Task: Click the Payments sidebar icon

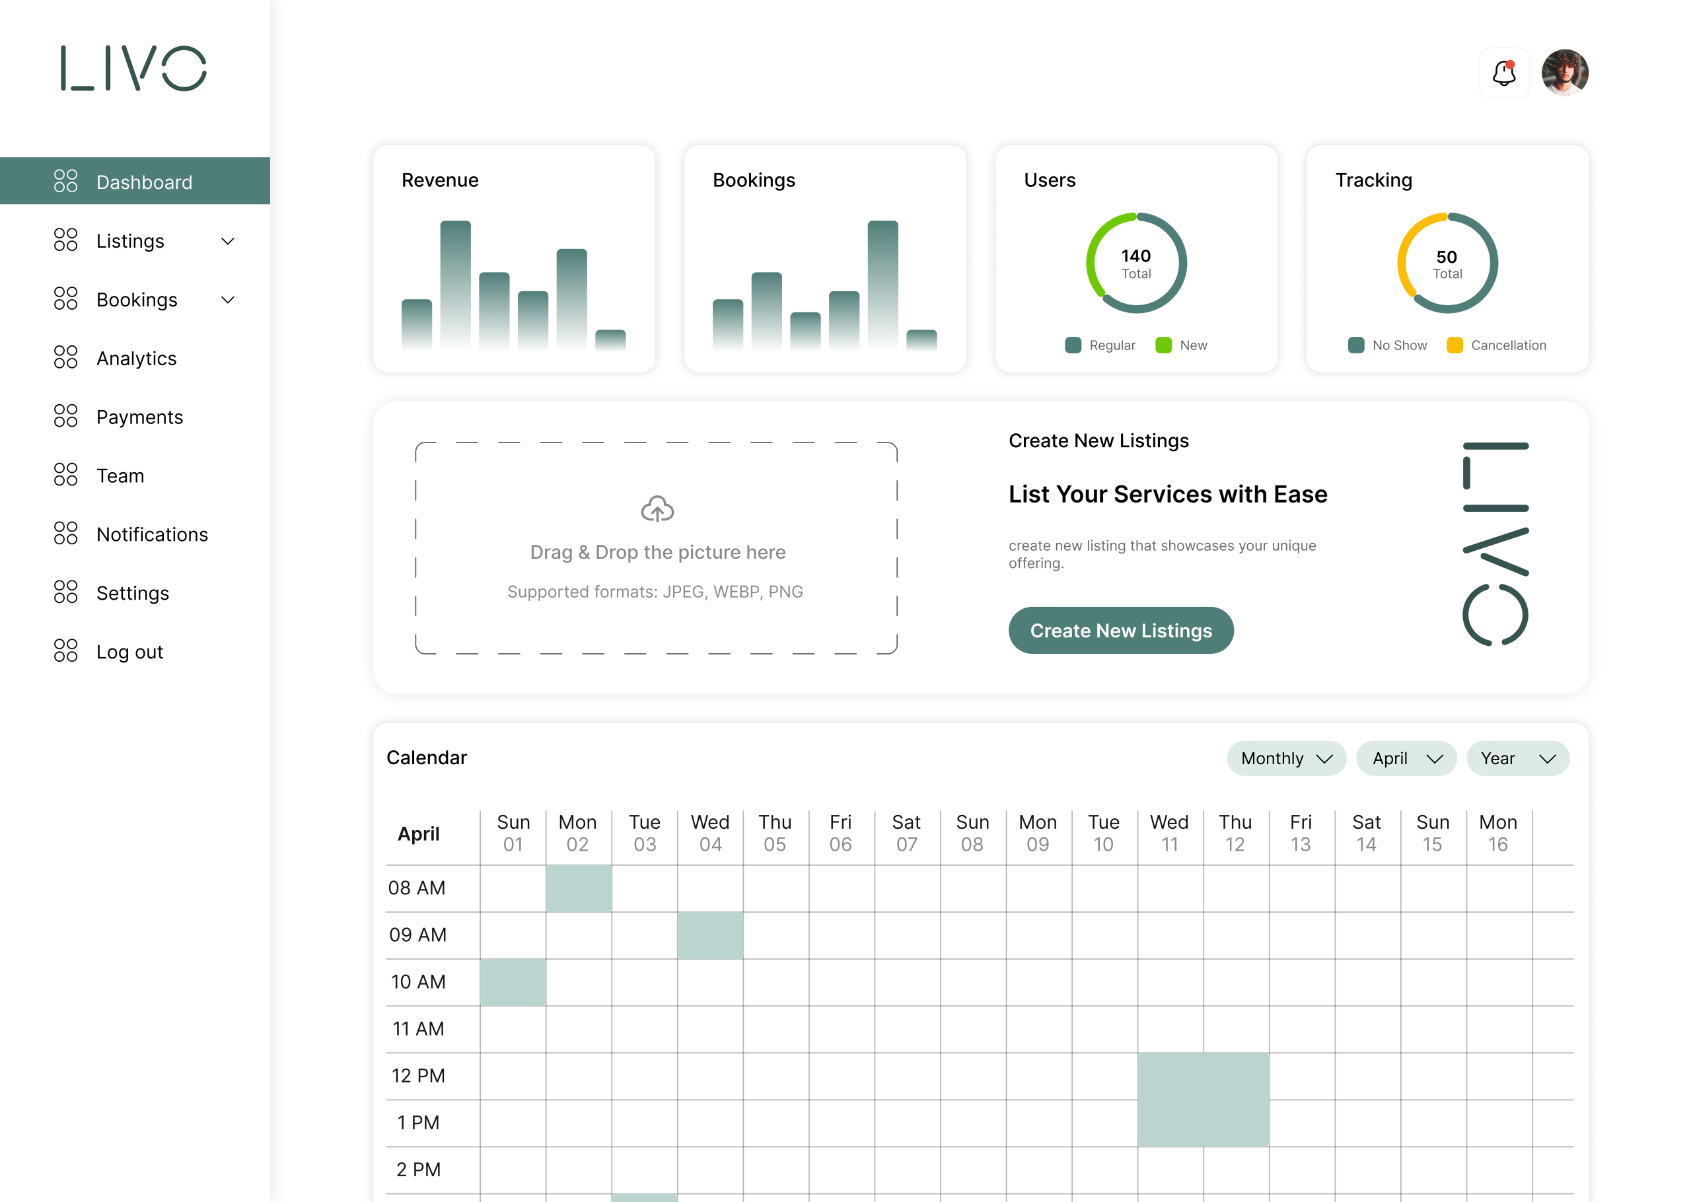Action: [66, 416]
